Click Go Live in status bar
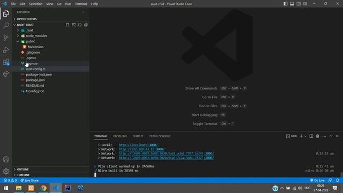Viewport: 343px width, 193px height. click(x=317, y=181)
